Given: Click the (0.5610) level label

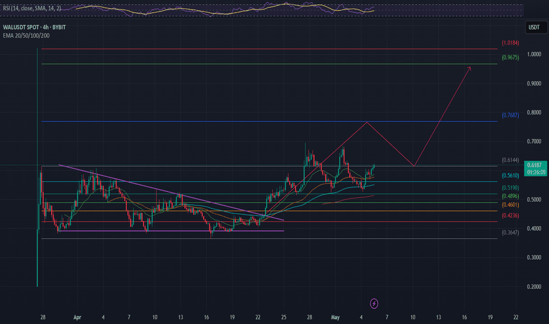Looking at the screenshot, I should [510, 176].
